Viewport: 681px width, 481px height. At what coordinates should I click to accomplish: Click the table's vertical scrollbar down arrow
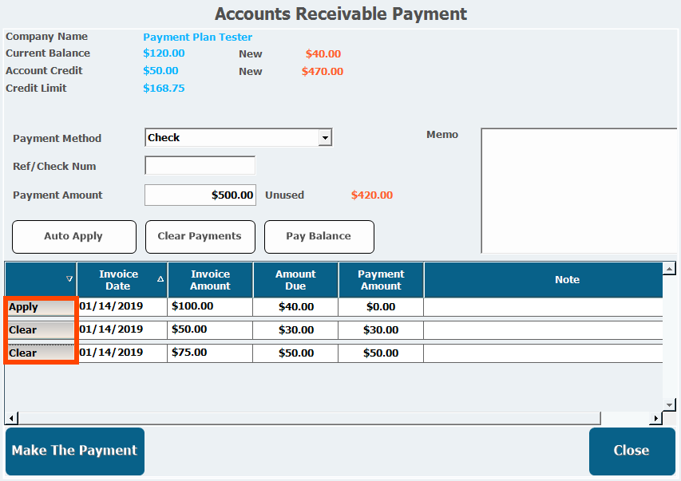click(x=670, y=405)
